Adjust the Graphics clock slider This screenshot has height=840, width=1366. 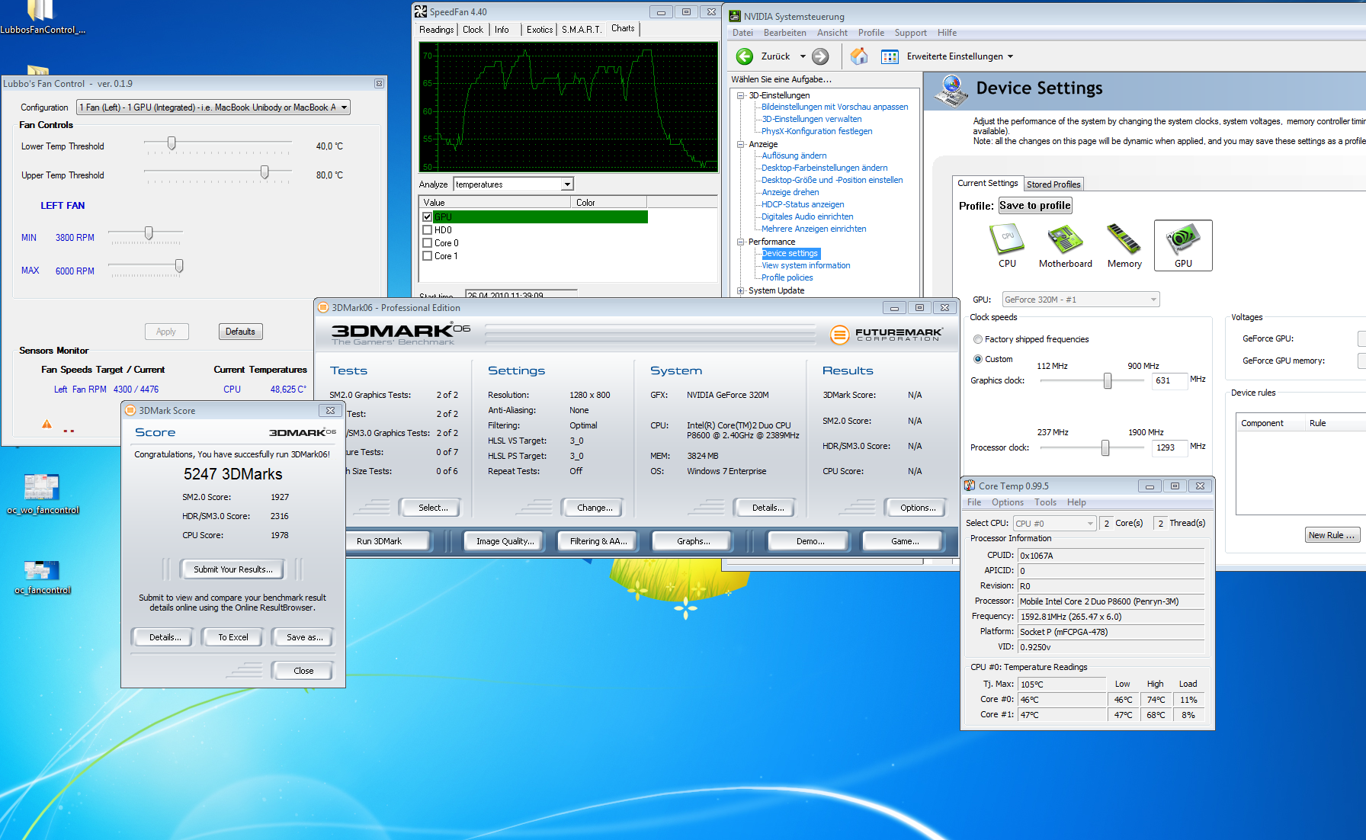(x=1107, y=380)
